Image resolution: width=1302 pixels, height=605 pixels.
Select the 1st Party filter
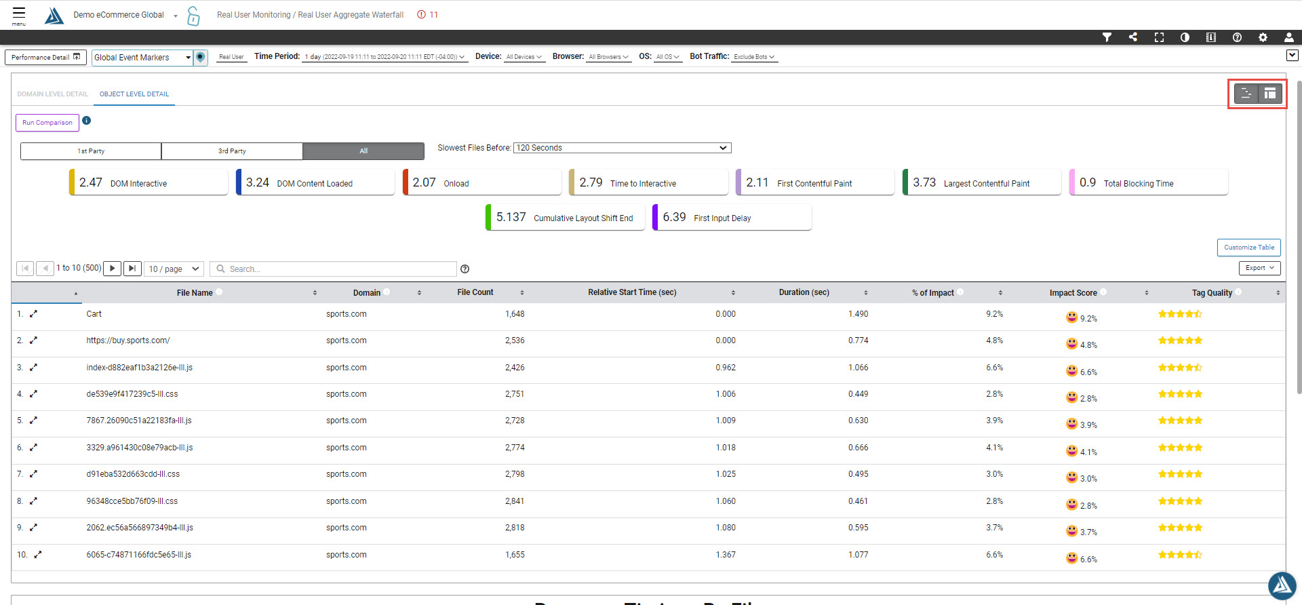(x=91, y=151)
